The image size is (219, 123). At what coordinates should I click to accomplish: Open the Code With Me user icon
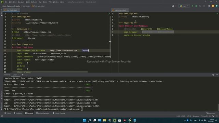pos(174,6)
